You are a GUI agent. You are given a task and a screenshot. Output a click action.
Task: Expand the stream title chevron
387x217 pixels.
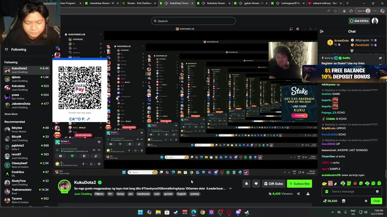point(230,189)
